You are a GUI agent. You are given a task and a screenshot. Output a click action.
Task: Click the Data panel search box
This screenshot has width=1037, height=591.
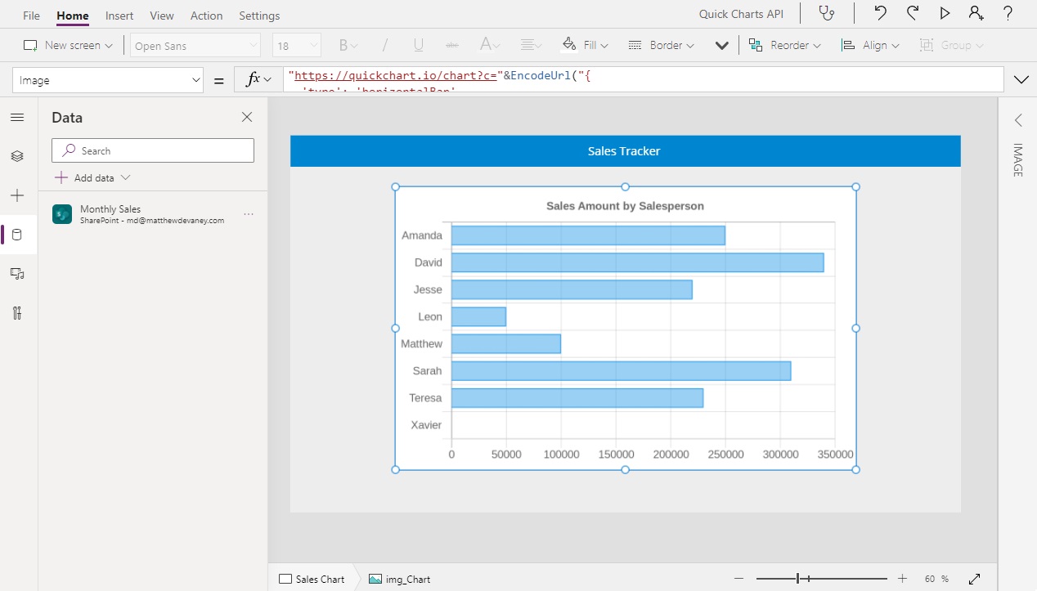click(x=153, y=150)
